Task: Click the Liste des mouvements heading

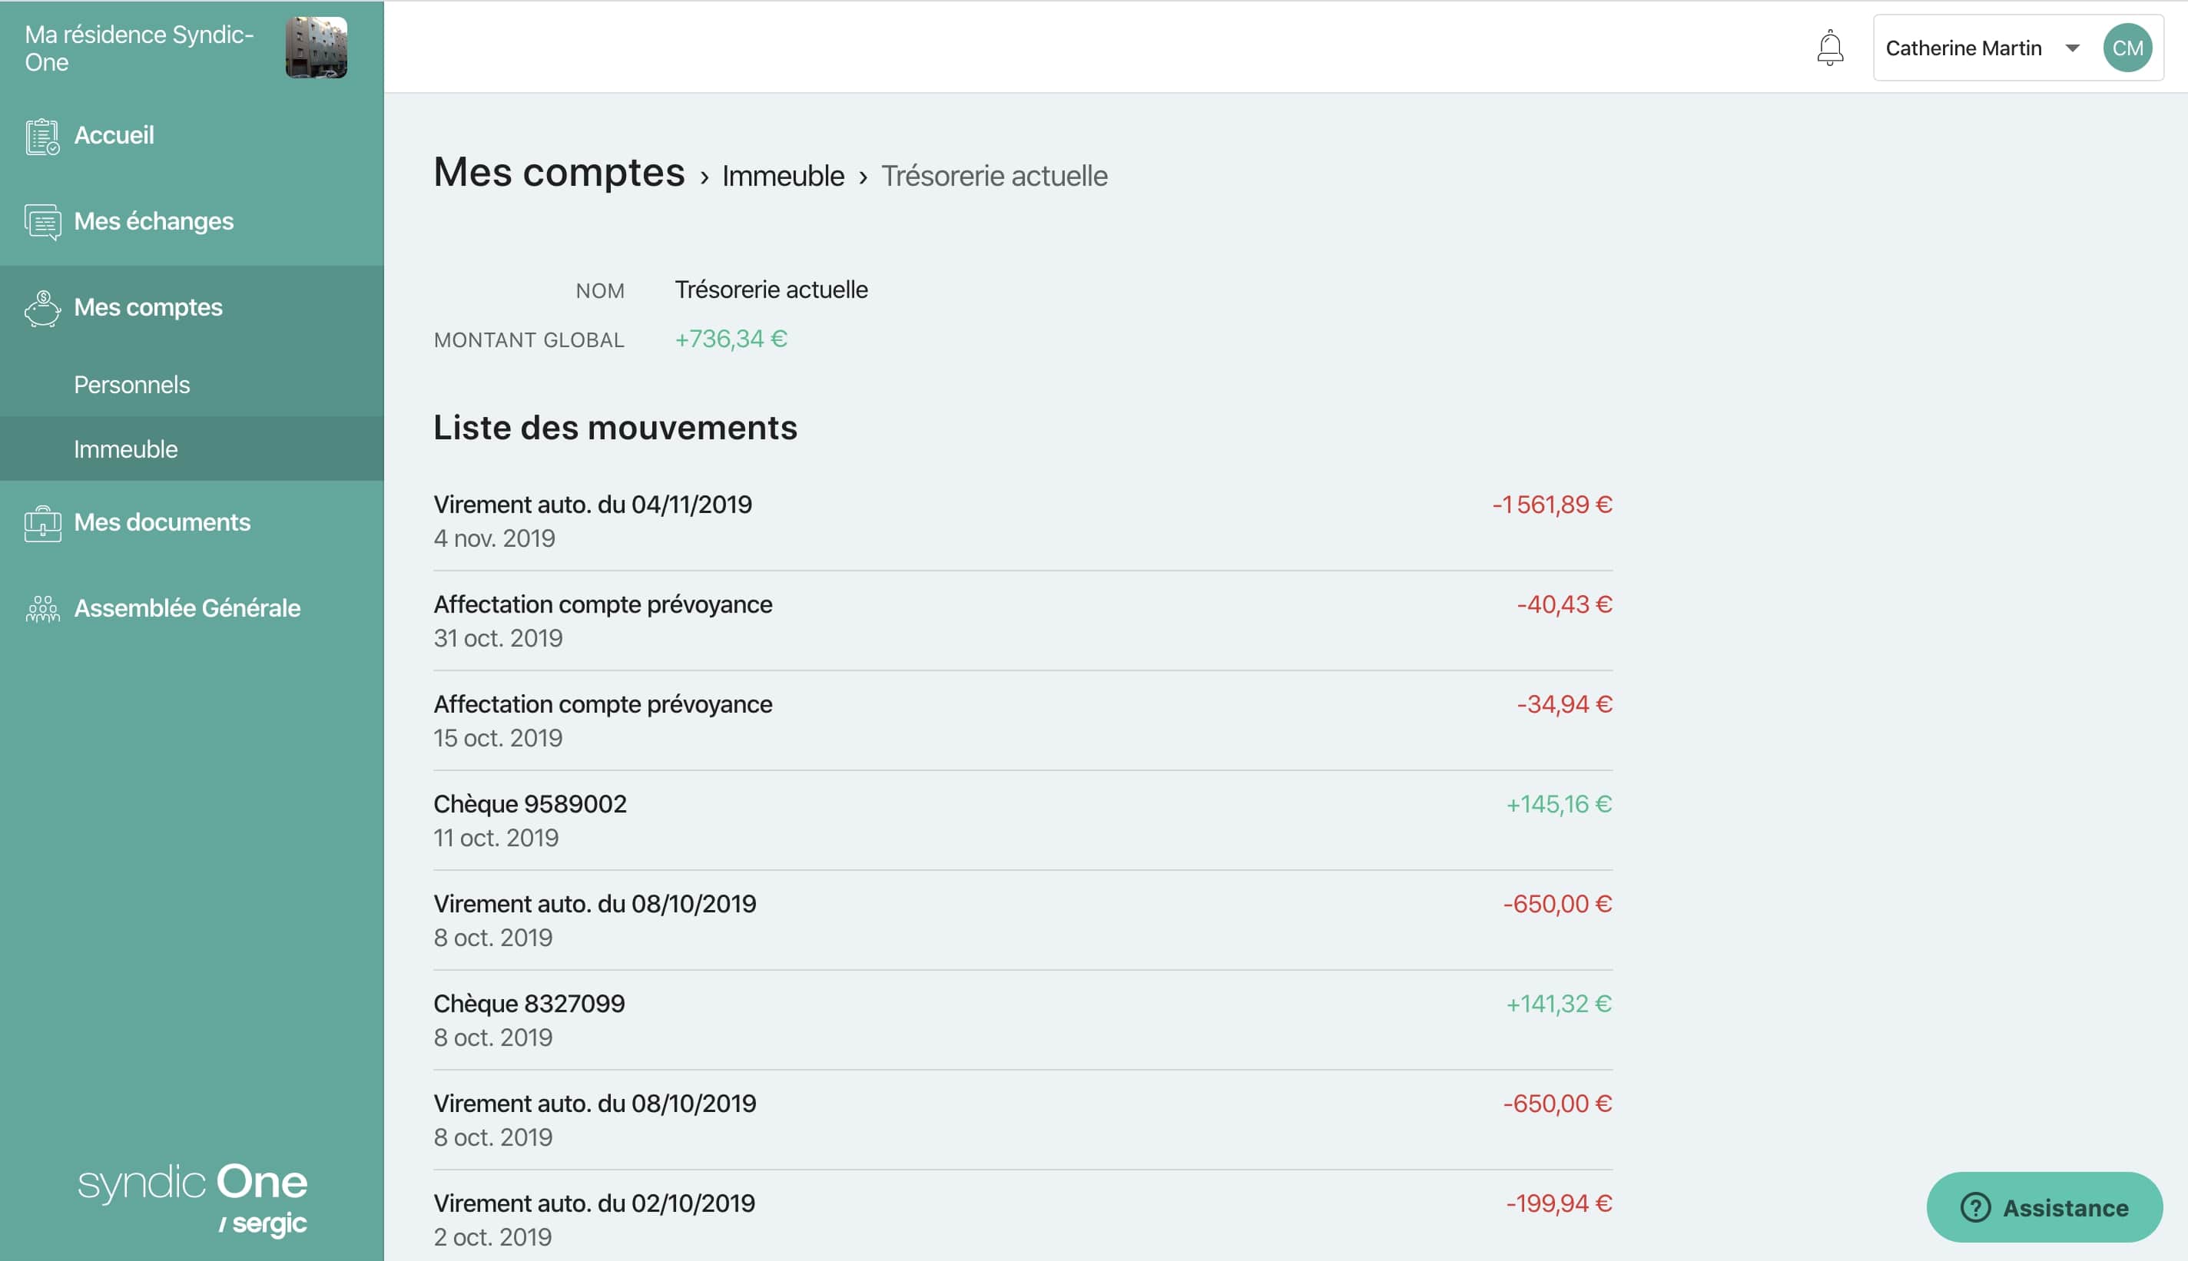Action: (615, 428)
